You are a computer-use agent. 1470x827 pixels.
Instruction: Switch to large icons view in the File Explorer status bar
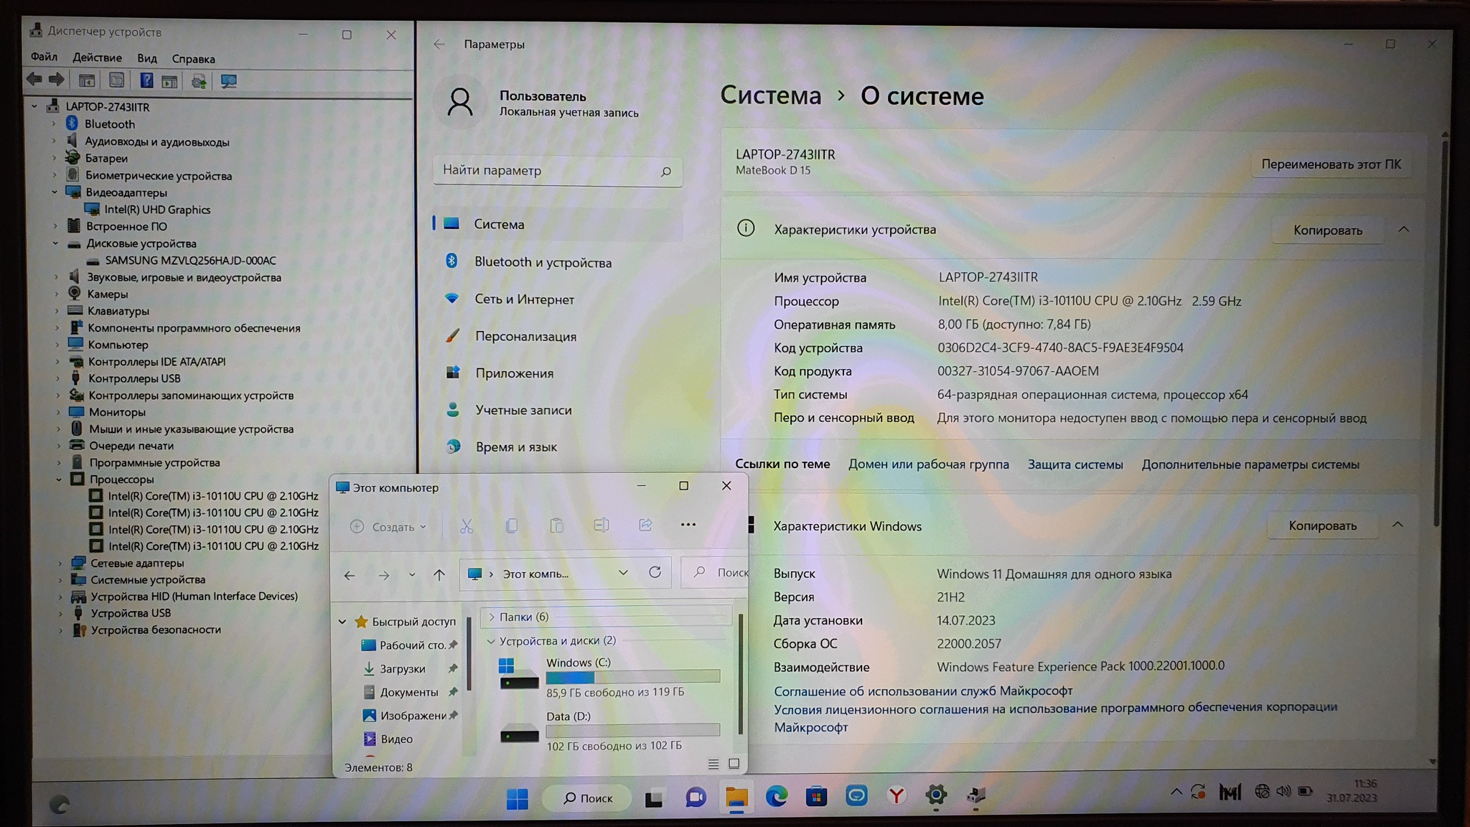[734, 764]
